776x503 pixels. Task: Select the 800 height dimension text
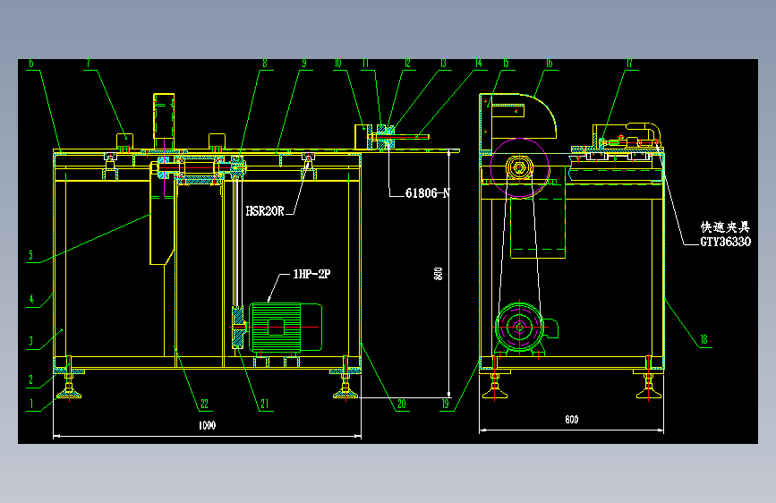click(x=438, y=274)
